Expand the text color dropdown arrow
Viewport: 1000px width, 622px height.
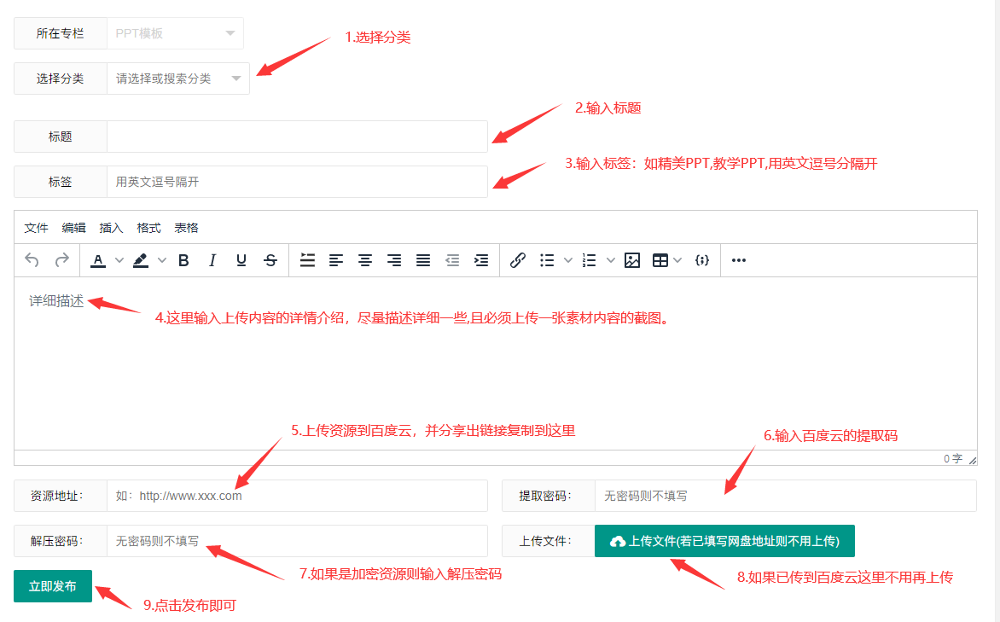pos(119,261)
